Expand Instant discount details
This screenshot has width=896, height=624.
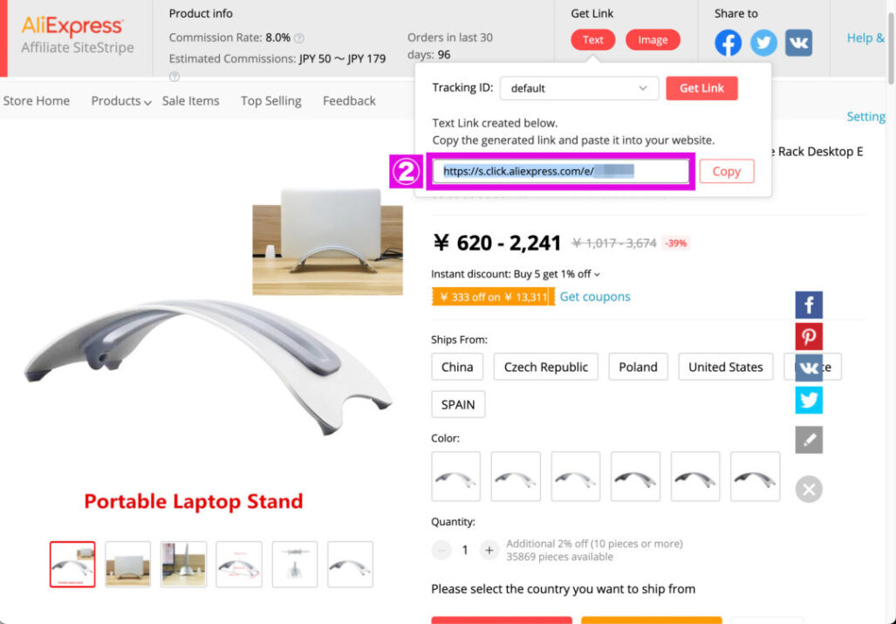597,275
